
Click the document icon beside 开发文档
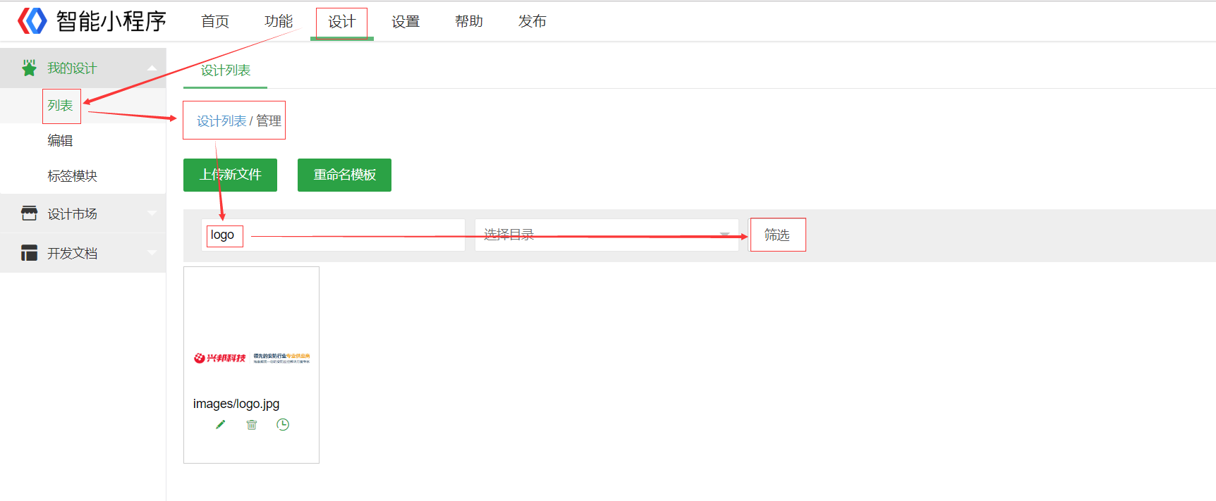(x=29, y=253)
